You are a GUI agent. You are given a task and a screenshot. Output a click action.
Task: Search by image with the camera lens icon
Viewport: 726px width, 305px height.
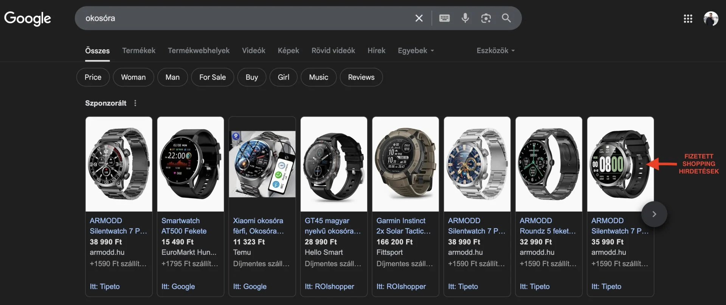[486, 18]
